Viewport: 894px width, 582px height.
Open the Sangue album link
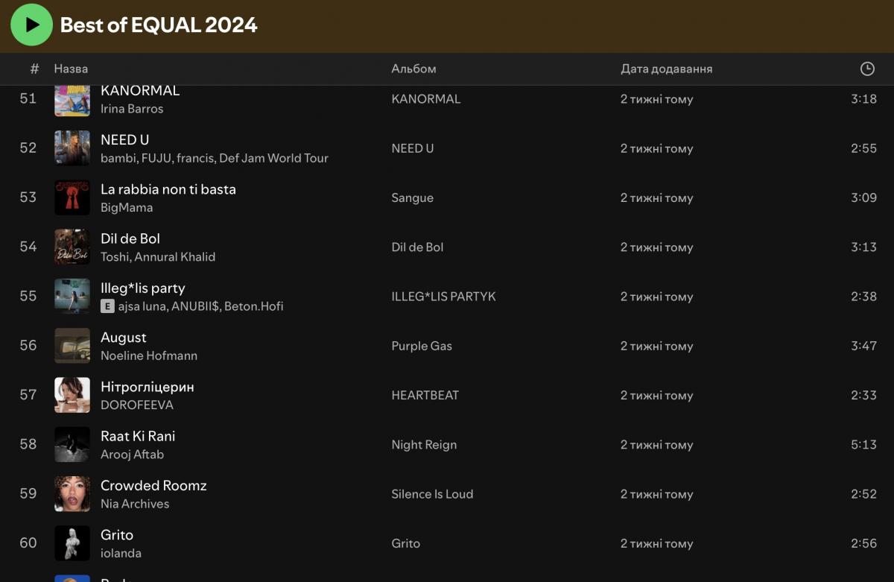[x=412, y=198]
